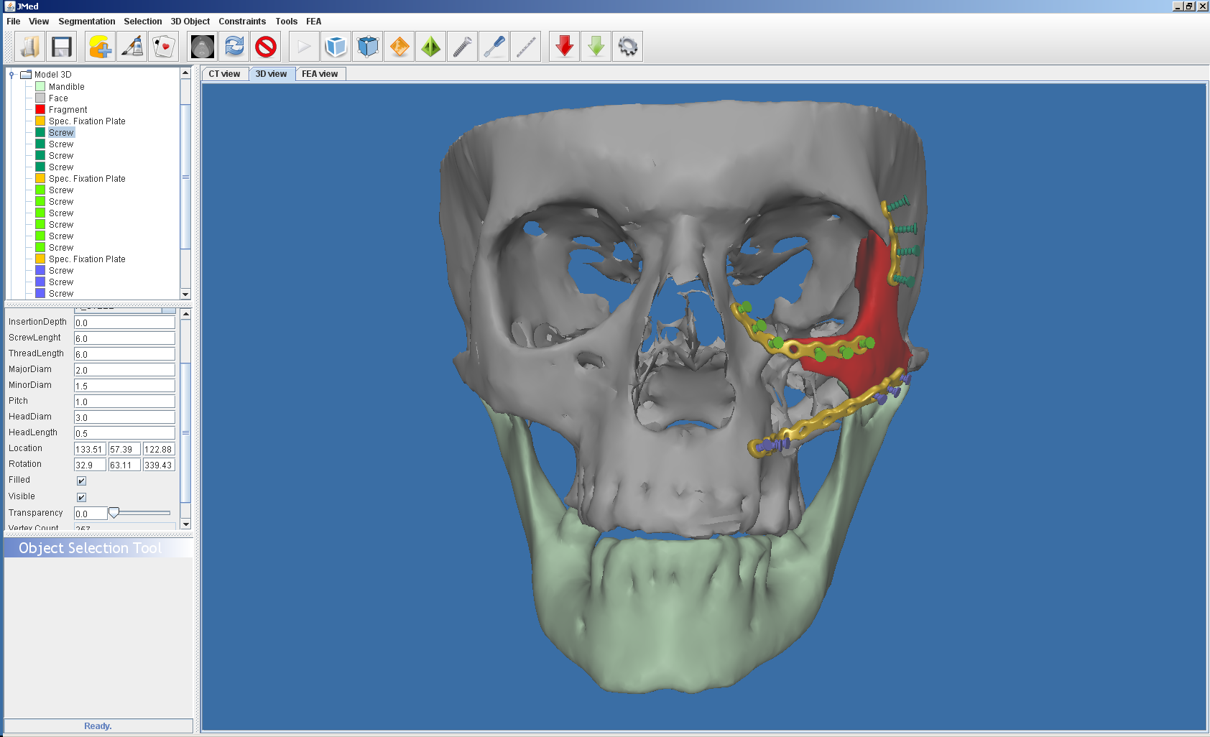Click the green pyramid toolbar icon
This screenshot has width=1210, height=737.
click(x=431, y=47)
